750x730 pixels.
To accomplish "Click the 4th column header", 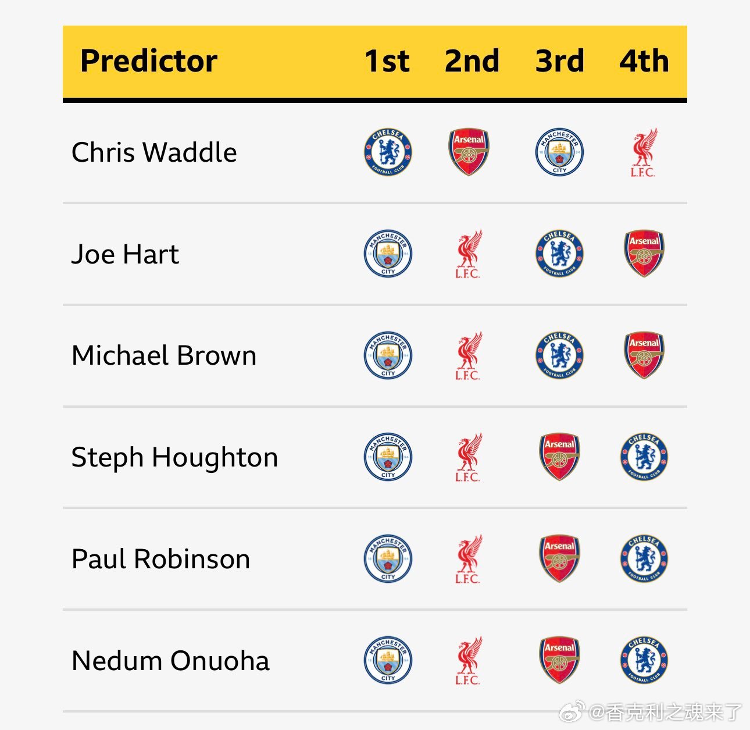I will pyautogui.click(x=644, y=61).
